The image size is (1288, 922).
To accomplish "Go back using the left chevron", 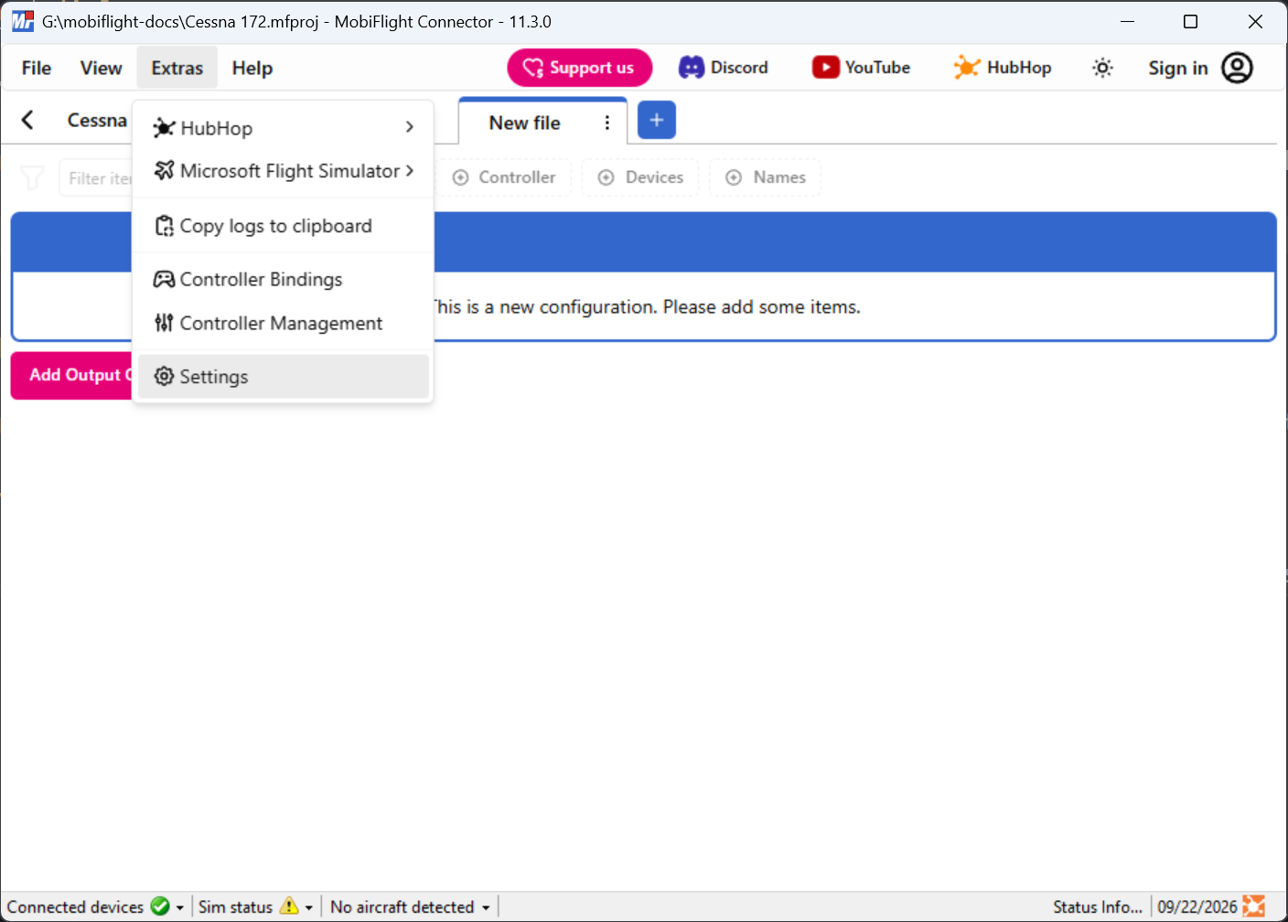I will click(27, 120).
